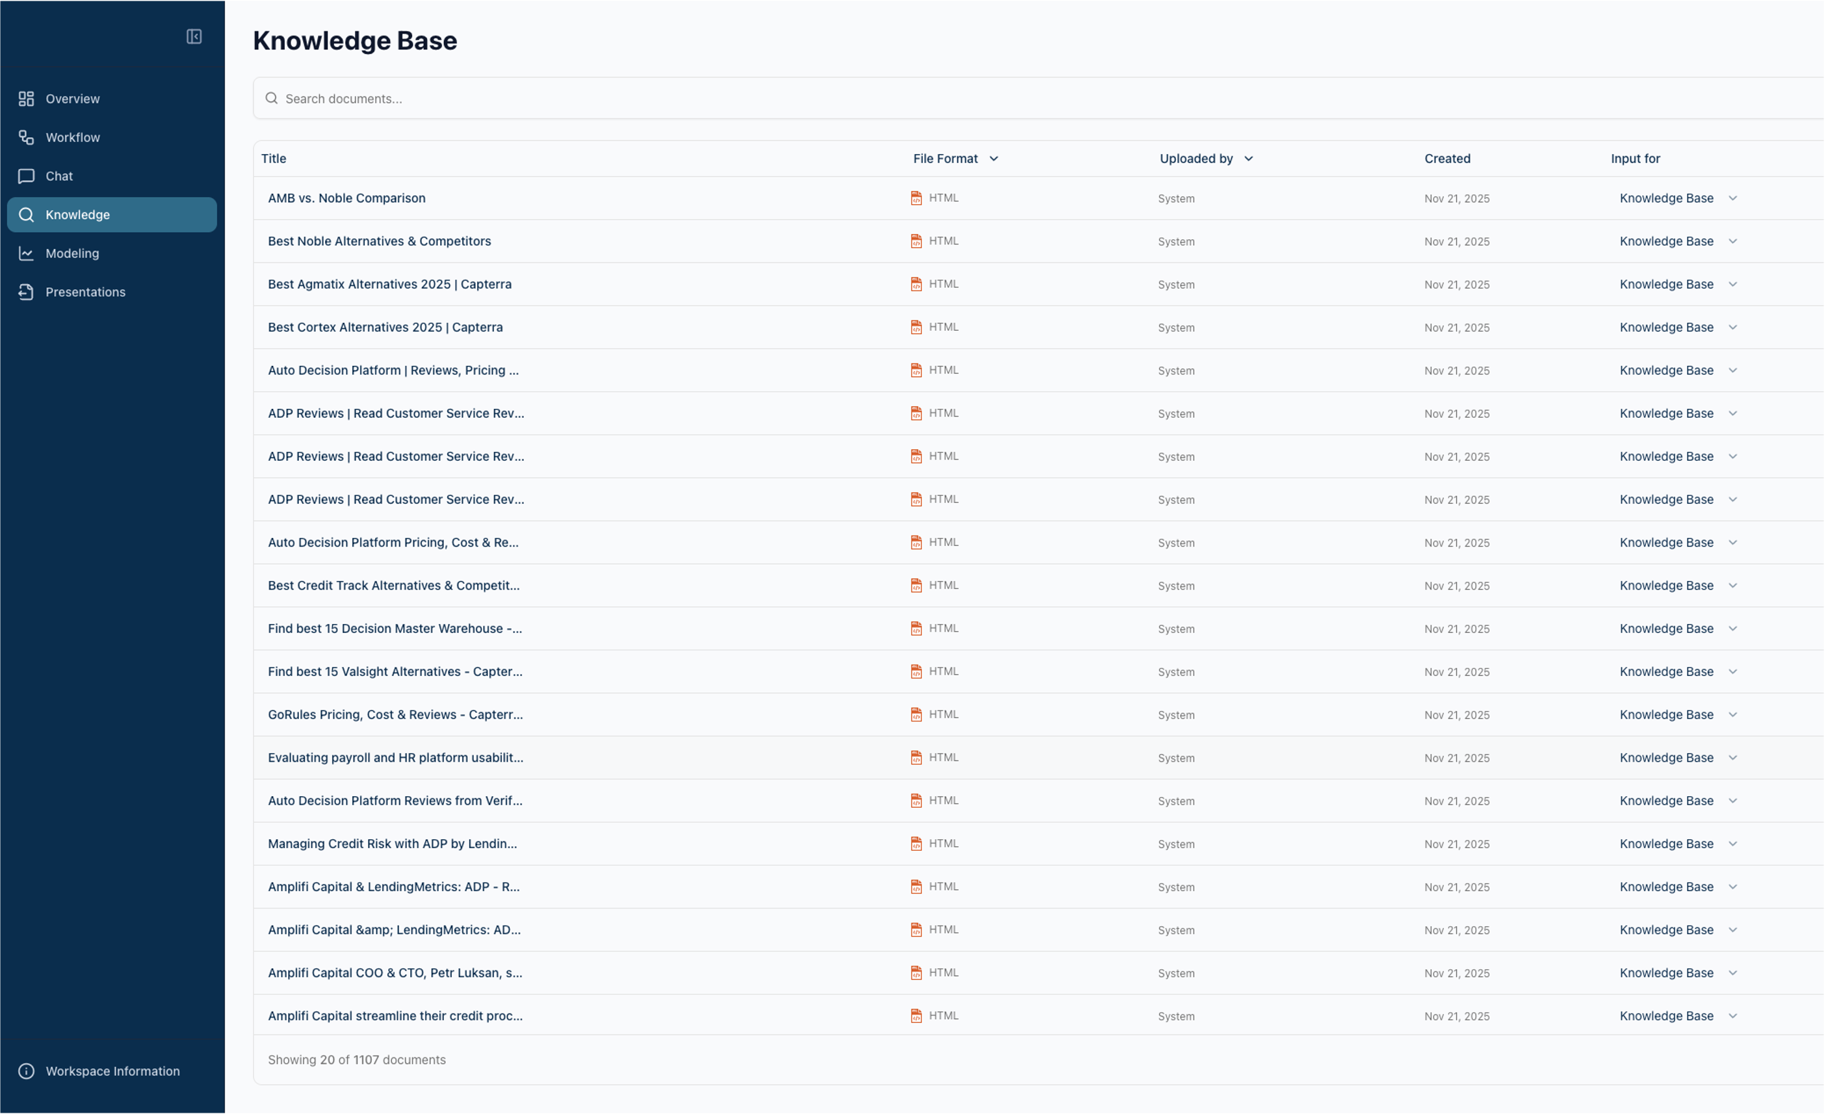Screen dimensions: 1826x1114
Task: Click the Knowledge magnifier icon in sidebar
Action: pos(27,214)
